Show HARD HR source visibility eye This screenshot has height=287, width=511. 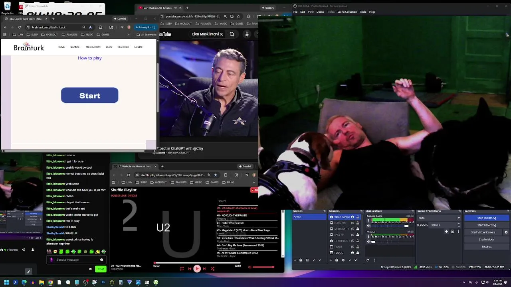pos(353,223)
